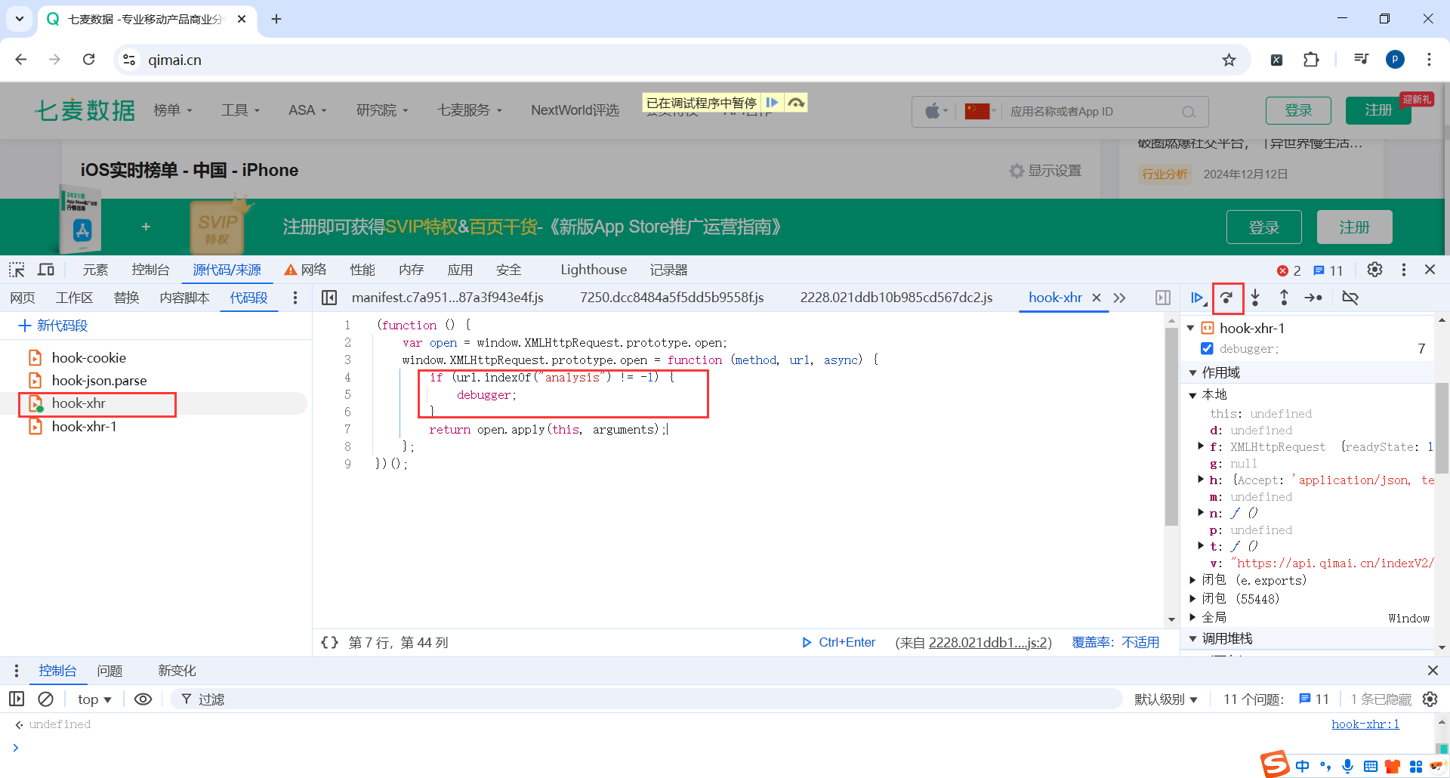Screen dimensions: 1450x778
Task: Open drawer more tools menu
Action: 17,671
